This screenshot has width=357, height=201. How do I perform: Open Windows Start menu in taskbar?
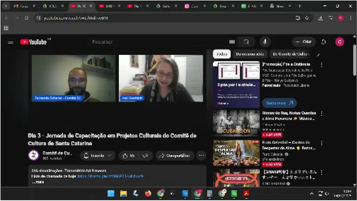click(111, 194)
